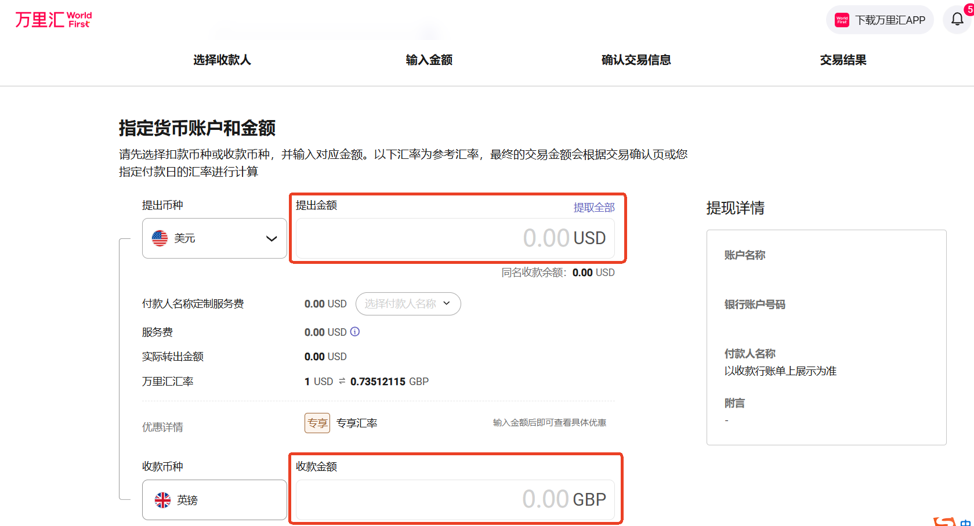Click the 提出金额 USD input field
The height and width of the screenshot is (526, 974).
point(455,238)
